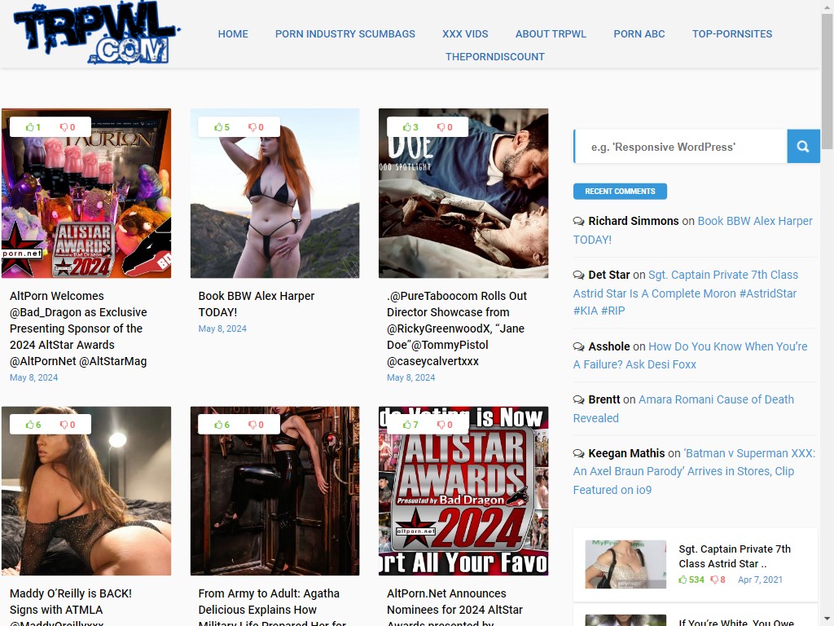Click thumbs-up 534 on Sgt. Captain sidebar post
834x626 pixels.
coord(691,580)
